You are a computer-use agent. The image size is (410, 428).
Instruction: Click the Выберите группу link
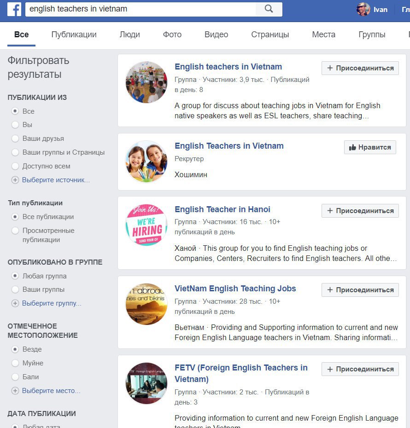pos(52,303)
